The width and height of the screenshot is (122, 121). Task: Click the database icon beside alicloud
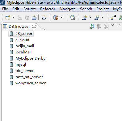11,40
